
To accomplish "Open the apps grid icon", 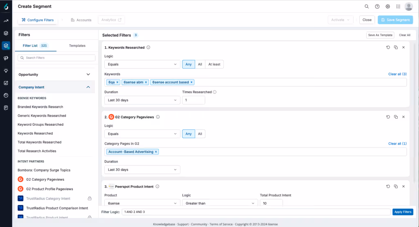I will (398, 7).
